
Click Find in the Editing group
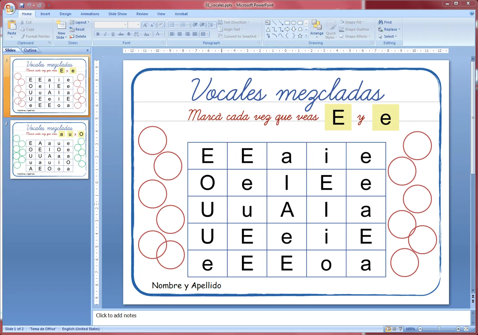(385, 22)
